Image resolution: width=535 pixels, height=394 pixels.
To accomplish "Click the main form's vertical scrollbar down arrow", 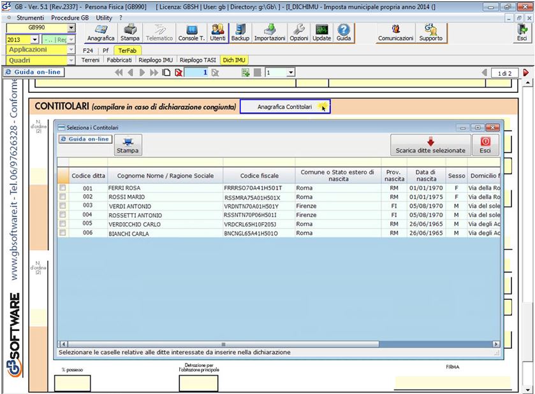I will (528, 390).
